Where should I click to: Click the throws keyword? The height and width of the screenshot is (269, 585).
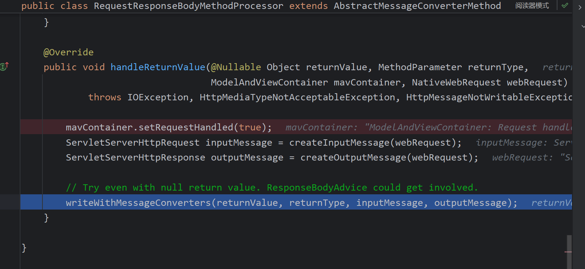coord(105,97)
